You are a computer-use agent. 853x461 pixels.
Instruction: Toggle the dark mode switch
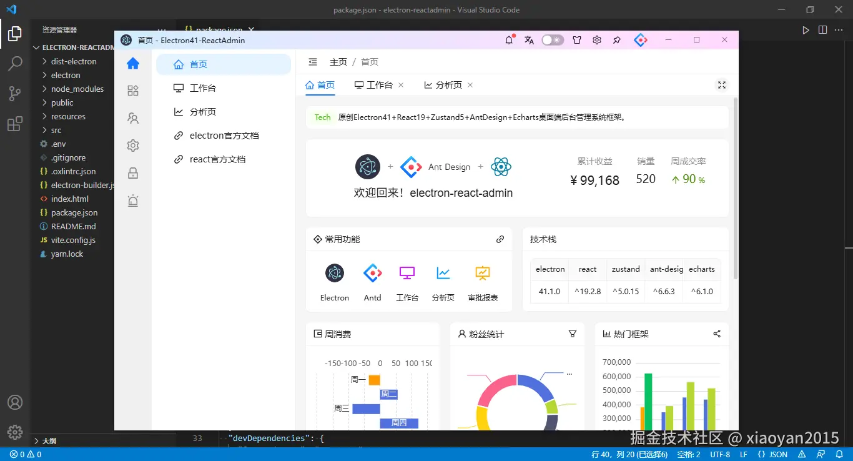[x=553, y=40]
